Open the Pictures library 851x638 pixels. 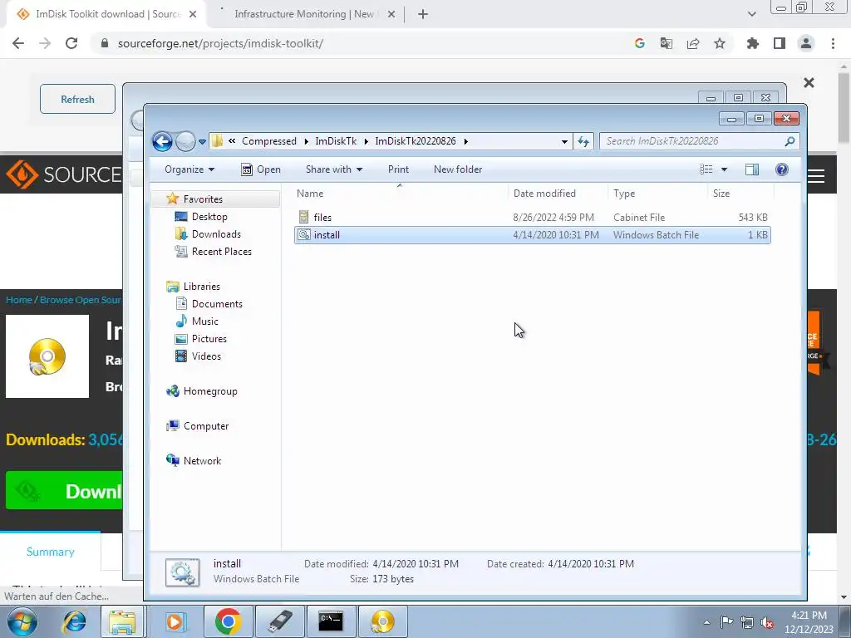click(209, 339)
